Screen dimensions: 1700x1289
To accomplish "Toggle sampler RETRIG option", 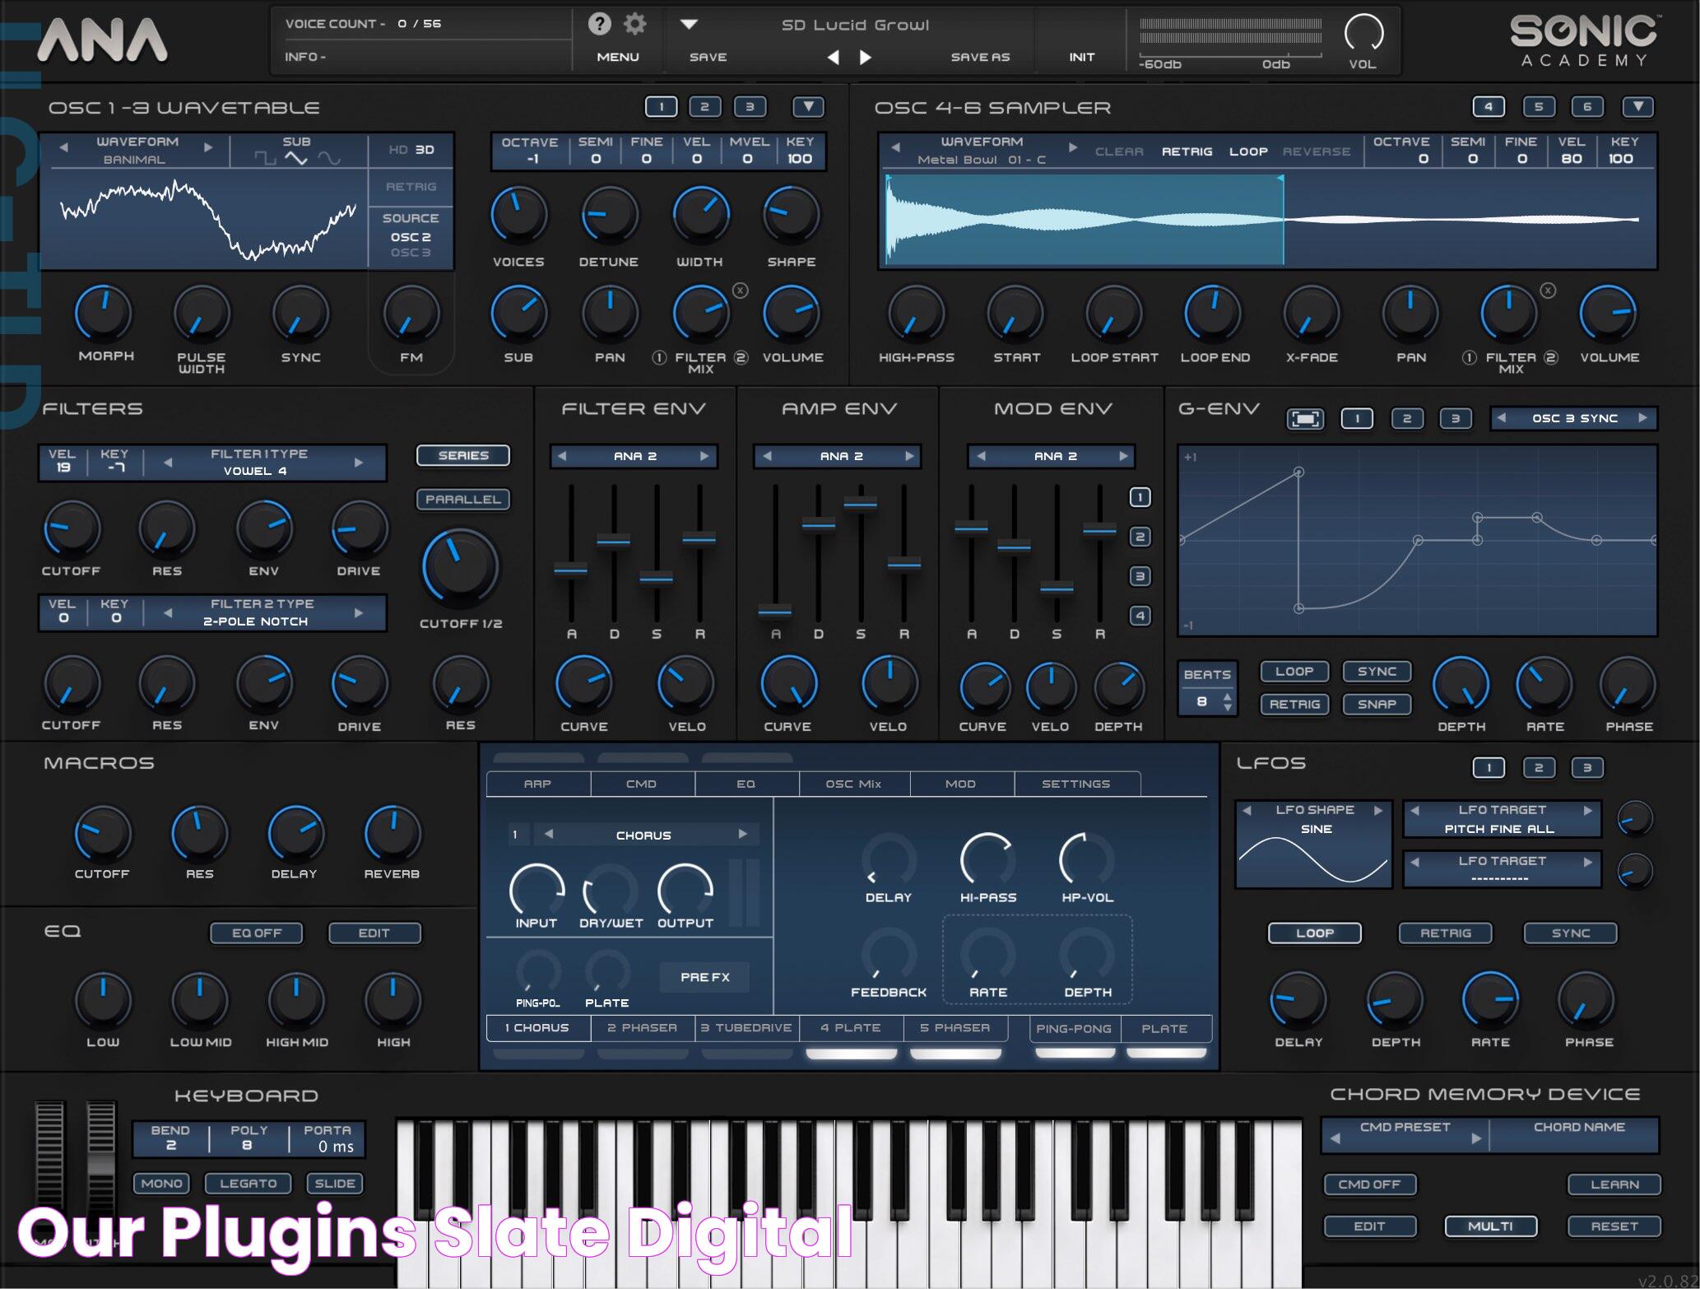I will (1187, 151).
